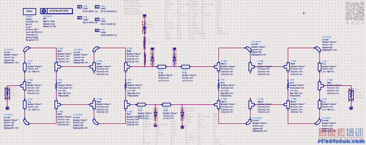Click the Start=1 GHz parameter text
This screenshot has height=145, width=366.
coord(49,22)
